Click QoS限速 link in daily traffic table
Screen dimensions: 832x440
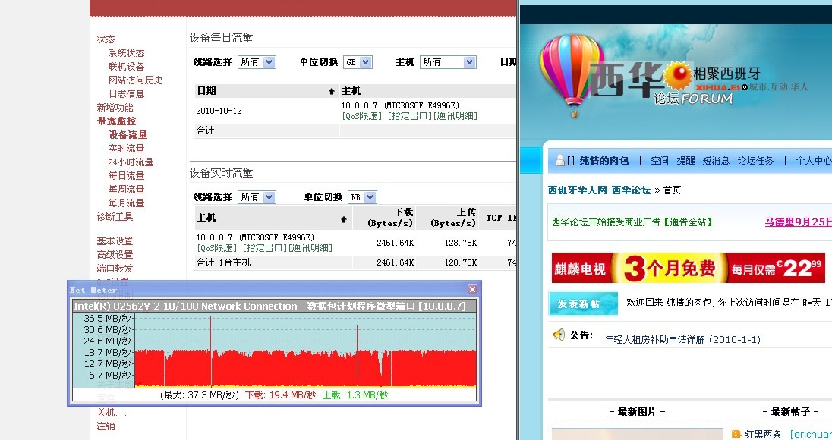point(363,116)
